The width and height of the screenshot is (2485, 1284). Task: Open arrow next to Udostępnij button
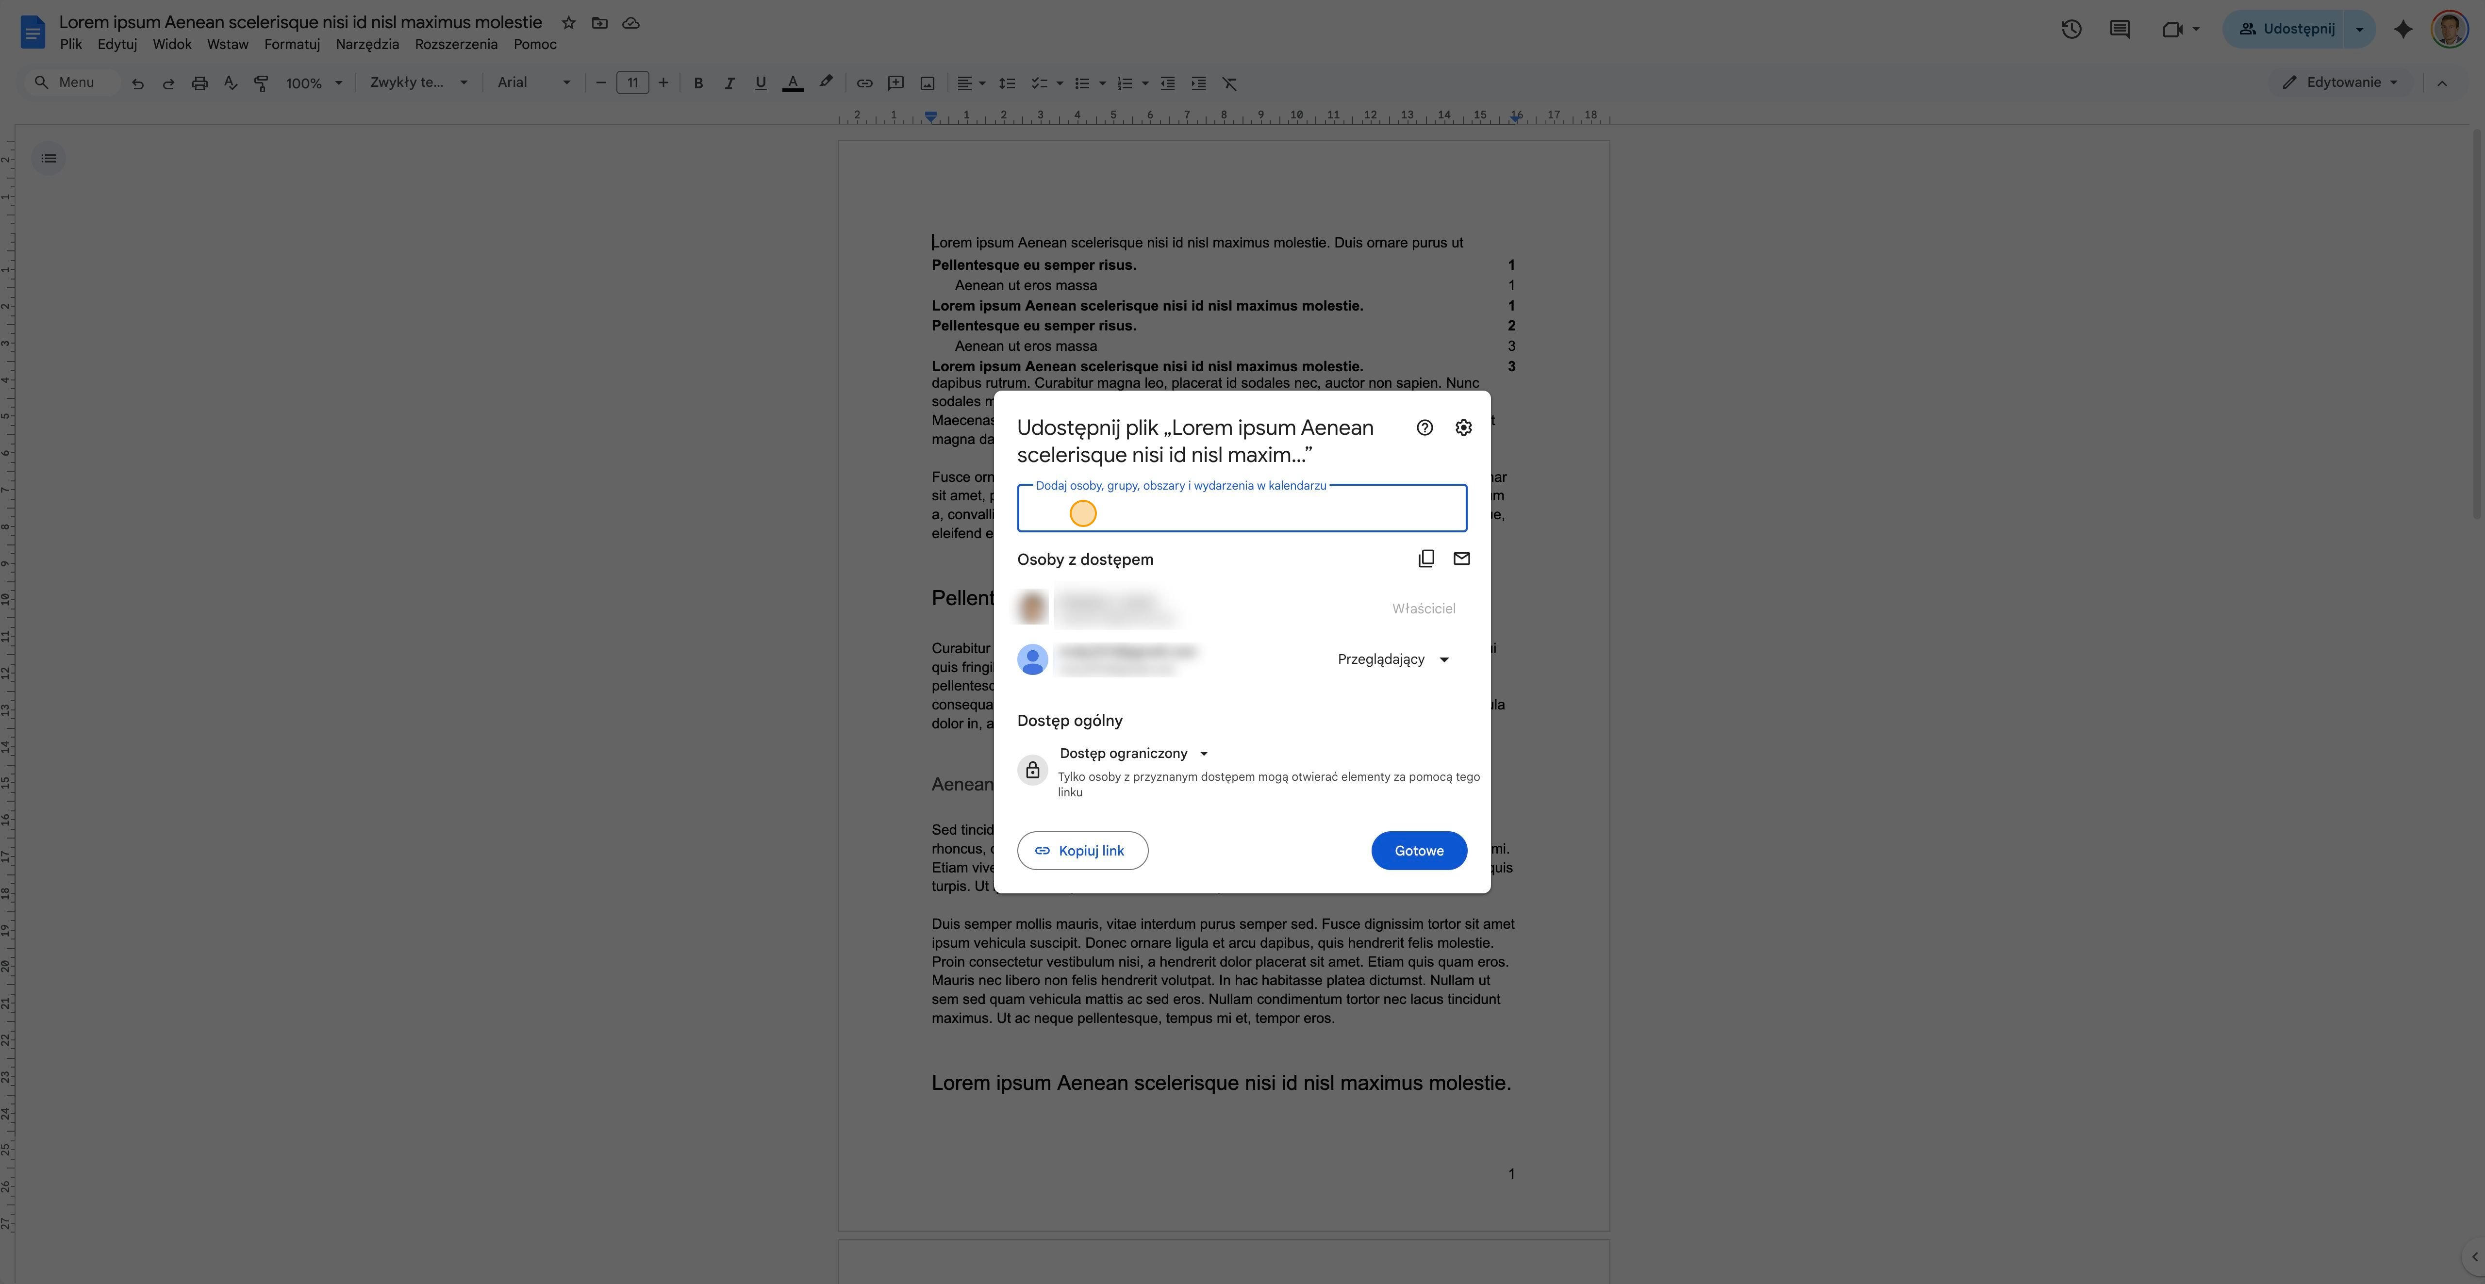[2360, 29]
